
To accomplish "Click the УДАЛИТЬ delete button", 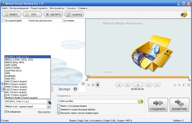I will (x=53, y=14).
